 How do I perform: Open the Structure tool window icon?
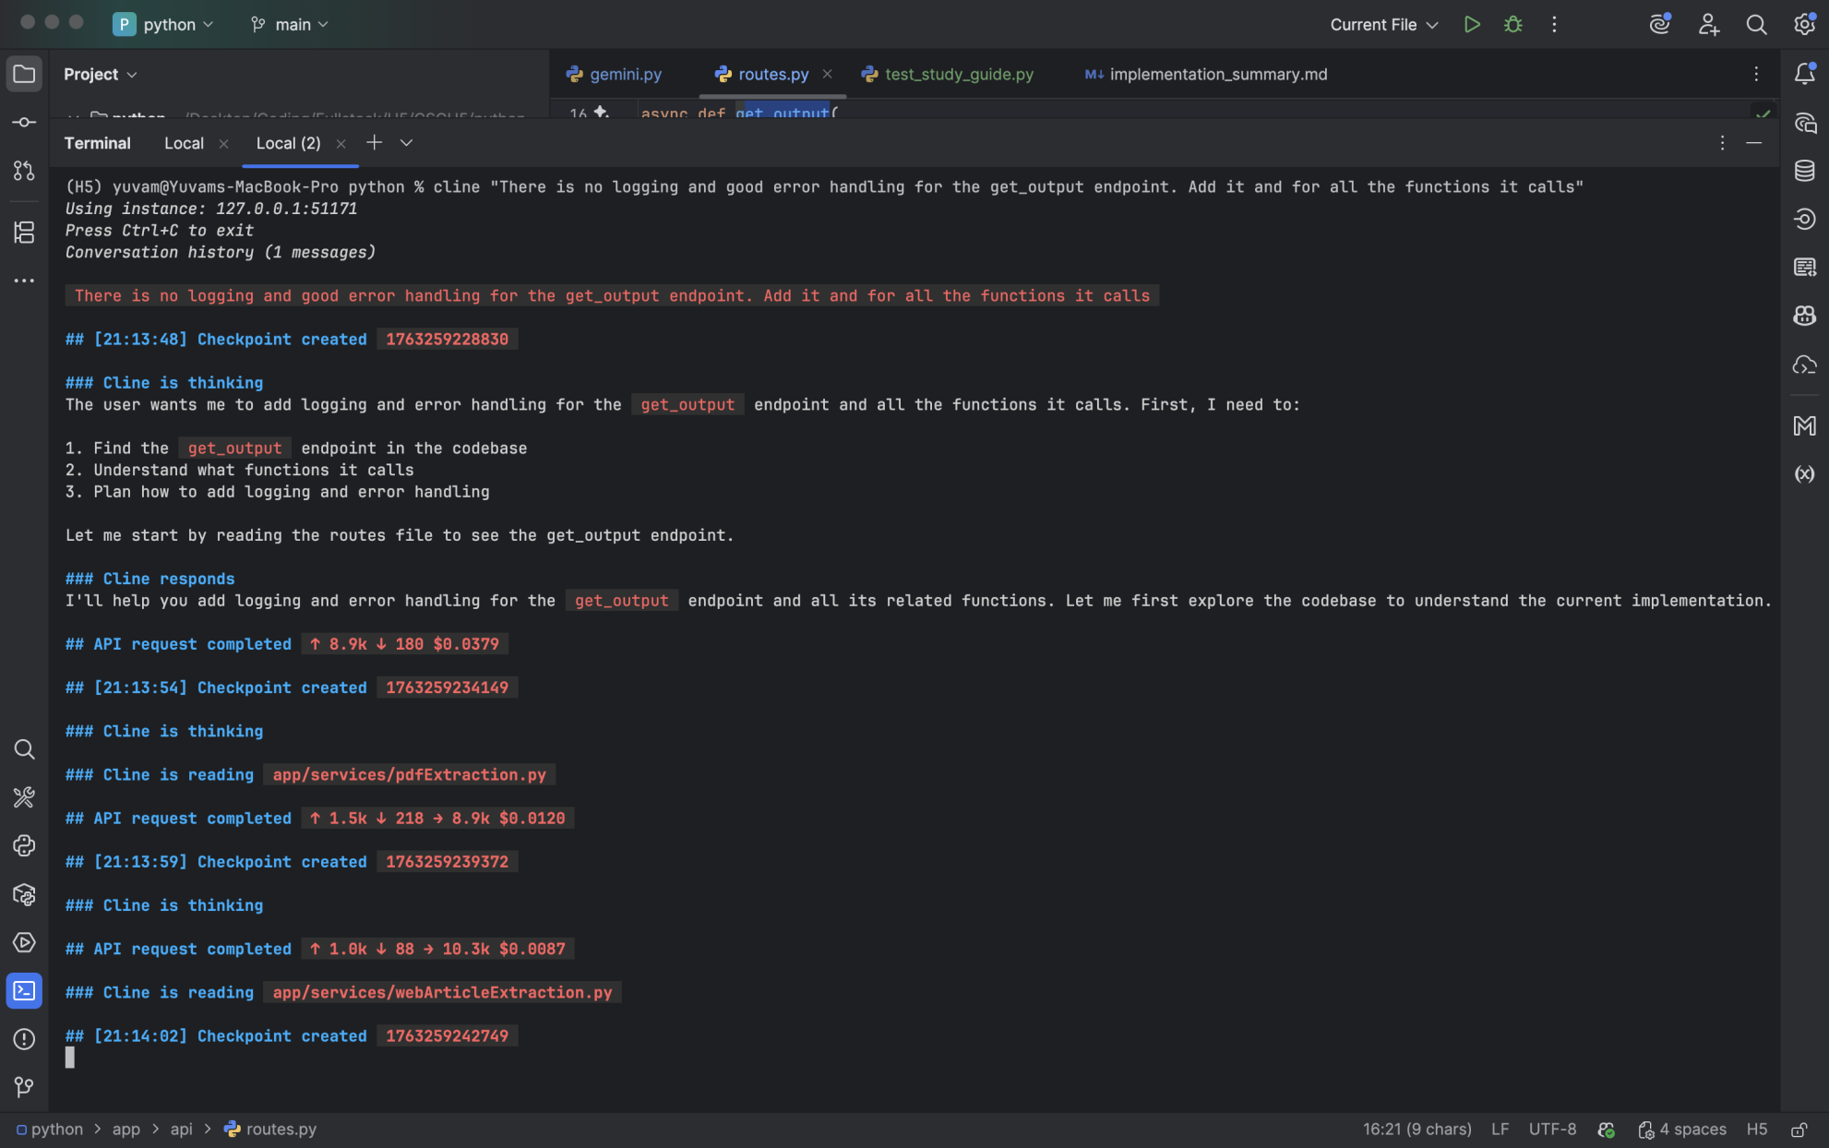point(24,232)
